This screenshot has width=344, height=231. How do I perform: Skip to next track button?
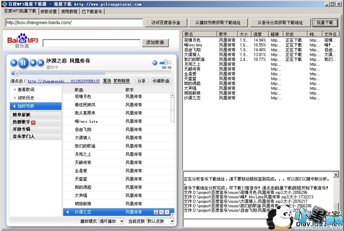click(x=40, y=63)
